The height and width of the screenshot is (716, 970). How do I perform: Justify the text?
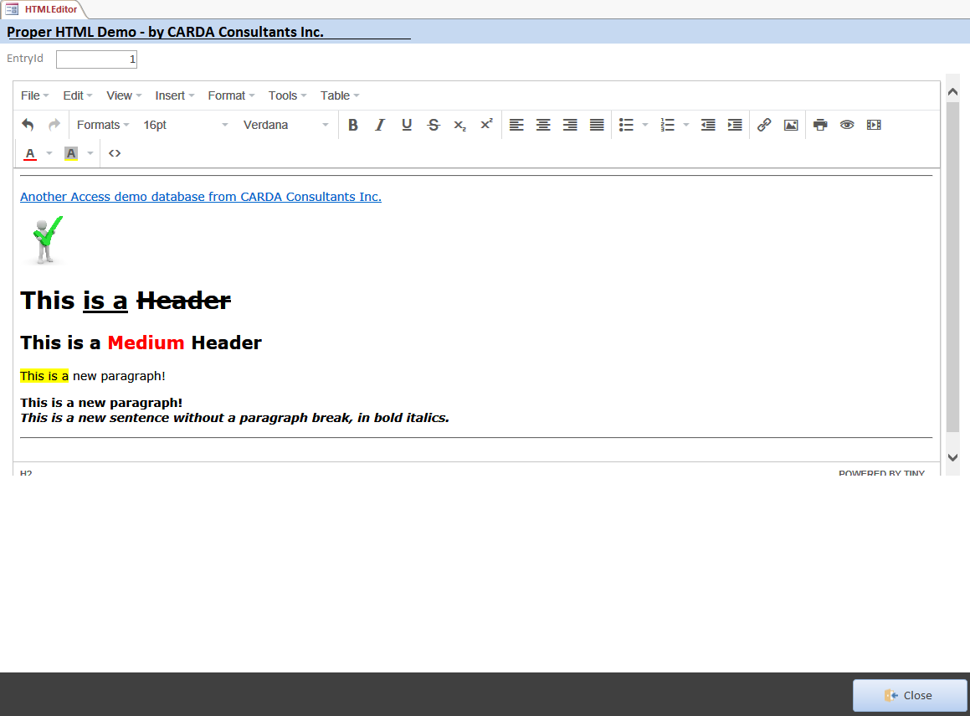tap(597, 125)
